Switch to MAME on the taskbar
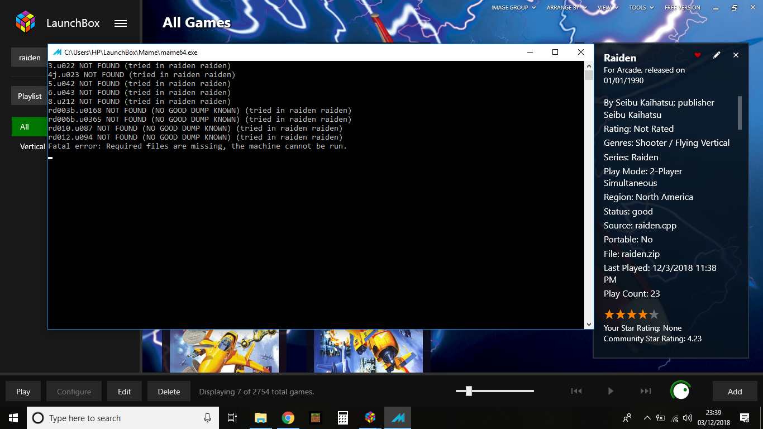 point(398,418)
